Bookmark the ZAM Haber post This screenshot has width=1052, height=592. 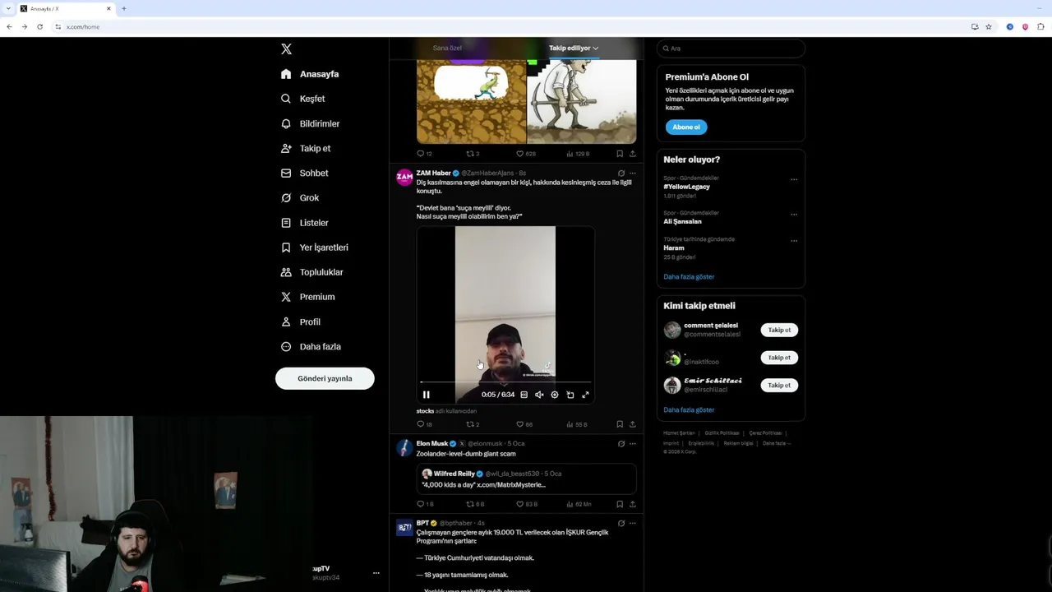coord(620,424)
